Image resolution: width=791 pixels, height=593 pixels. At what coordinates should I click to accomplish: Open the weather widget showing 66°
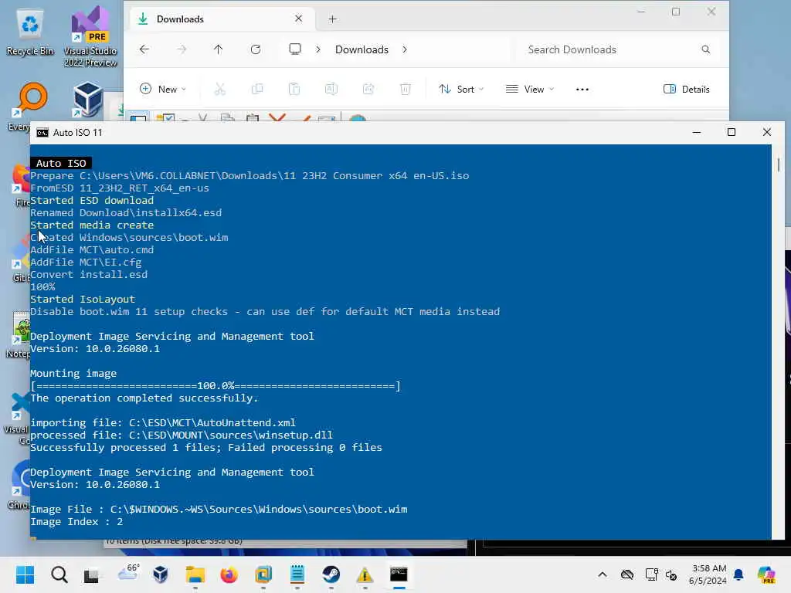tap(128, 574)
